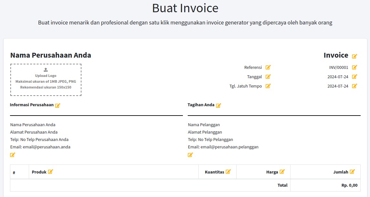370x197 pixels.
Task: Click the upload arrow icon in logo box
Action: (x=46, y=70)
